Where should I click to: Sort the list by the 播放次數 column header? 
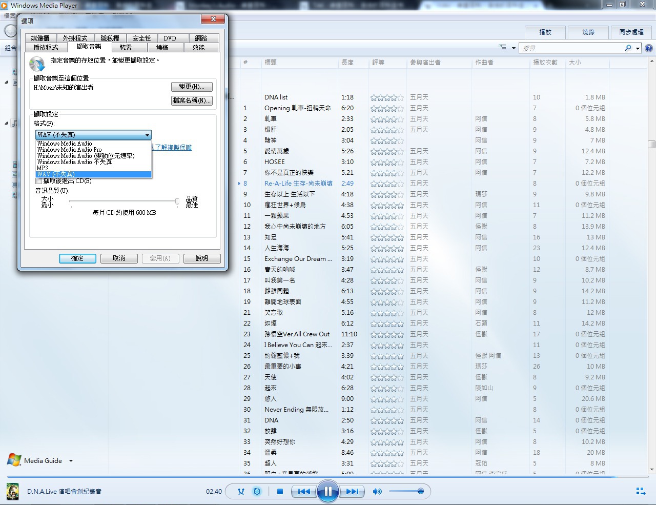coord(547,62)
